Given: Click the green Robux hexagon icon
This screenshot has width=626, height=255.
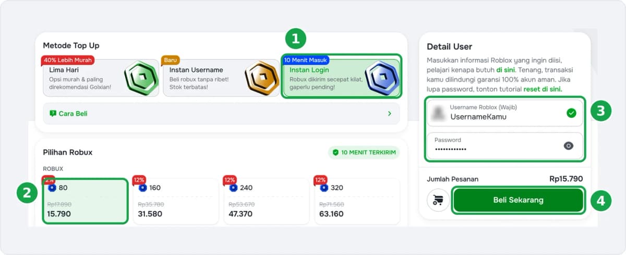Looking at the screenshot, I should (141, 78).
